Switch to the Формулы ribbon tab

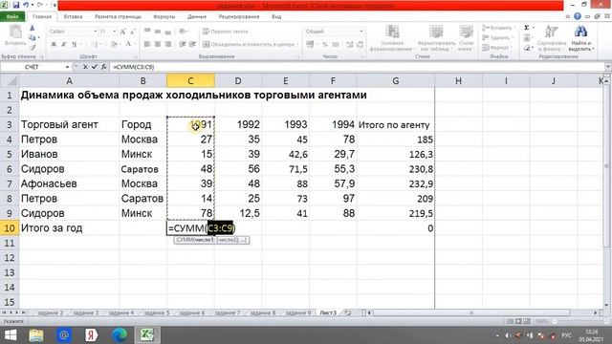[164, 17]
